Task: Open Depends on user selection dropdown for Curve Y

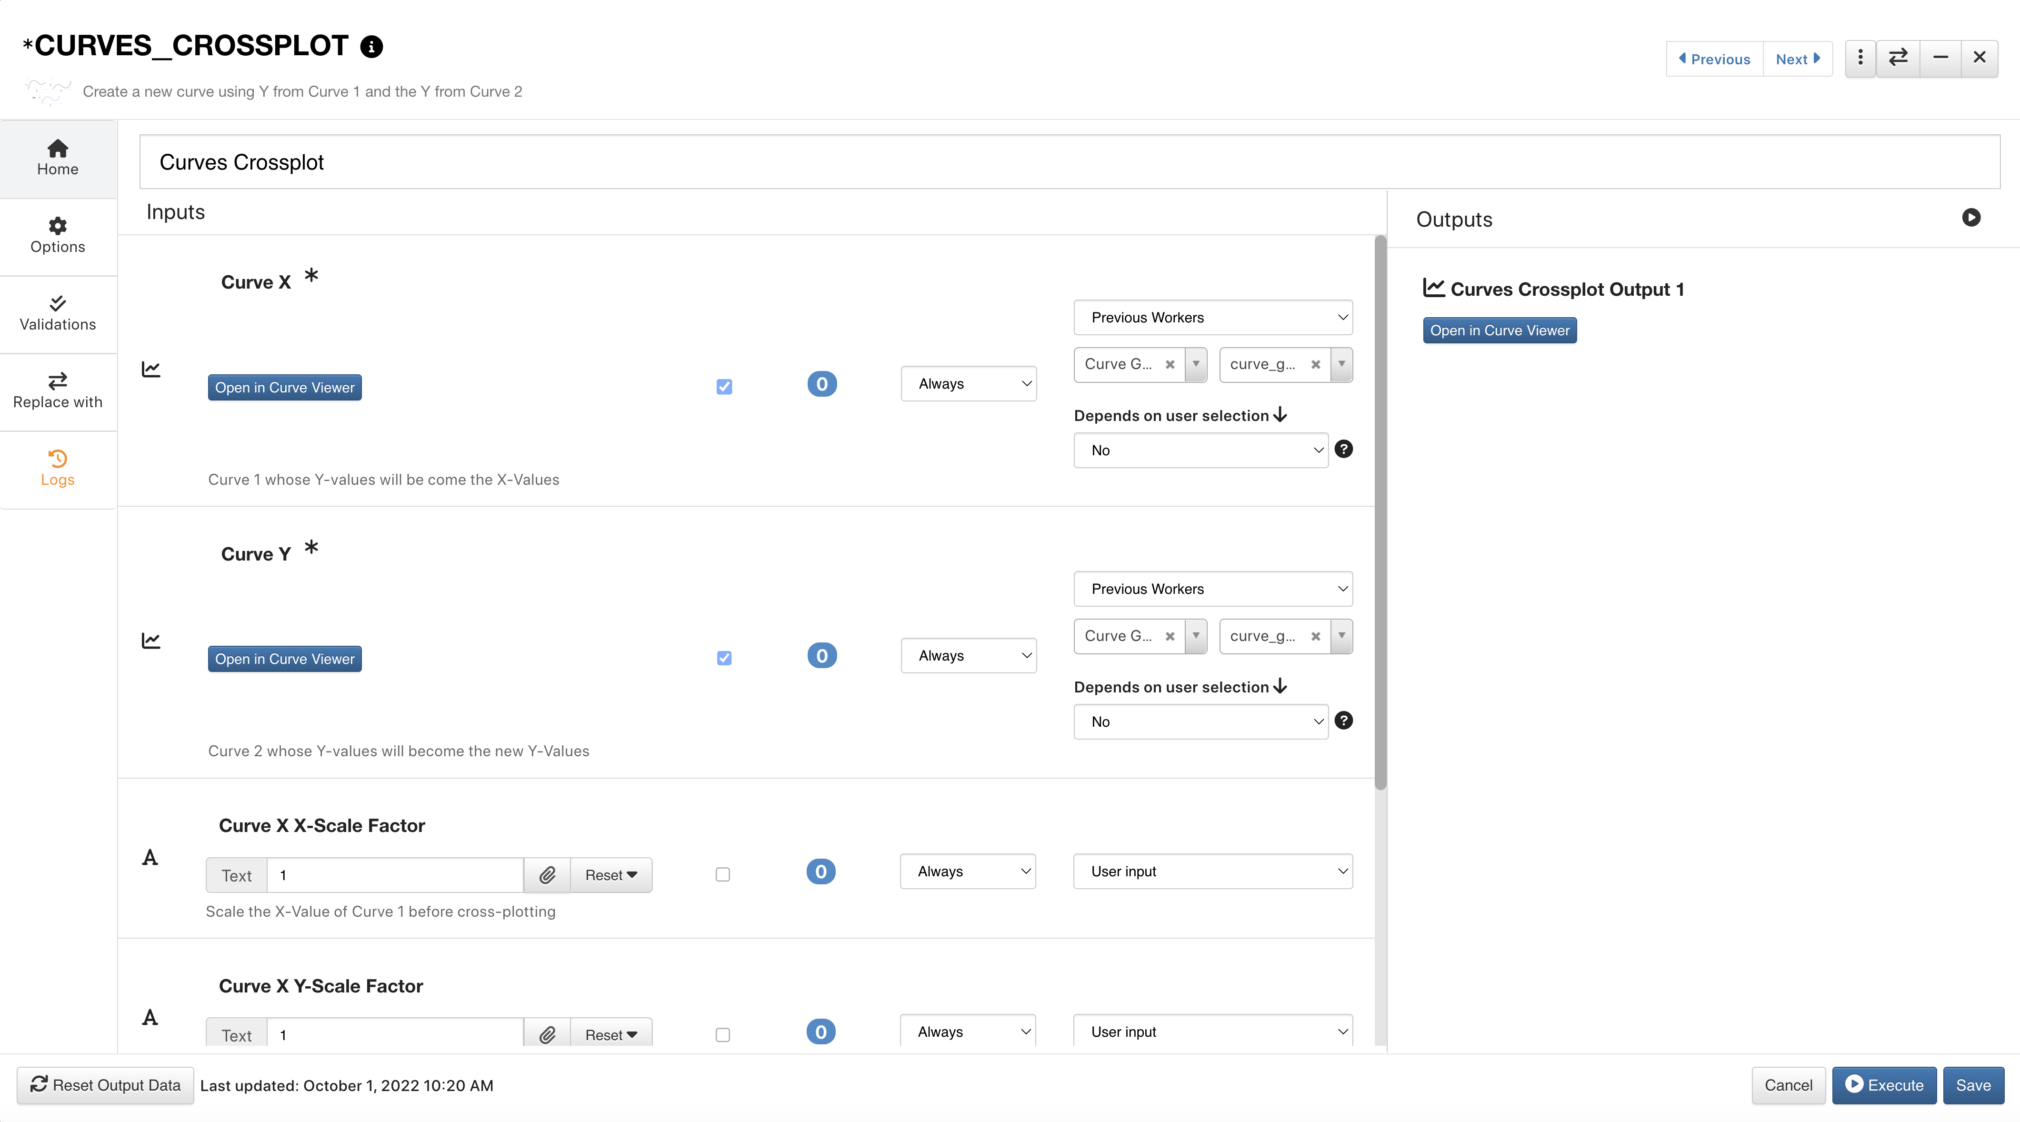Action: pyautogui.click(x=1200, y=721)
